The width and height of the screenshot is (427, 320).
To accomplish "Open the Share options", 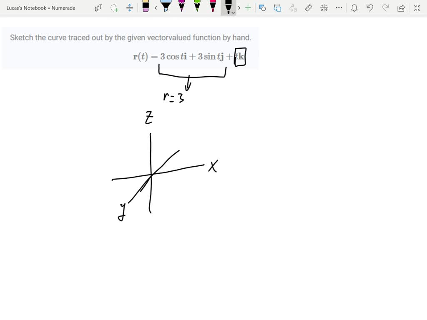I will tap(401, 7).
